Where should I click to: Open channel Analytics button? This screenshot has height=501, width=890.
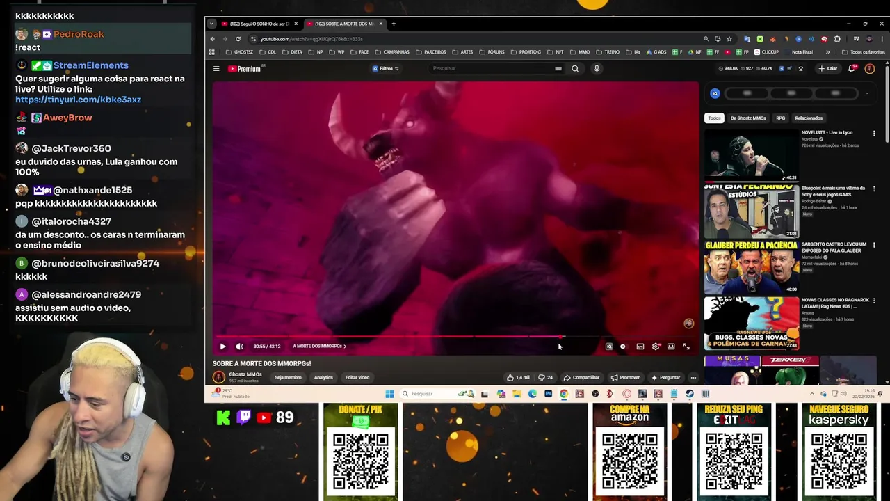click(x=323, y=377)
